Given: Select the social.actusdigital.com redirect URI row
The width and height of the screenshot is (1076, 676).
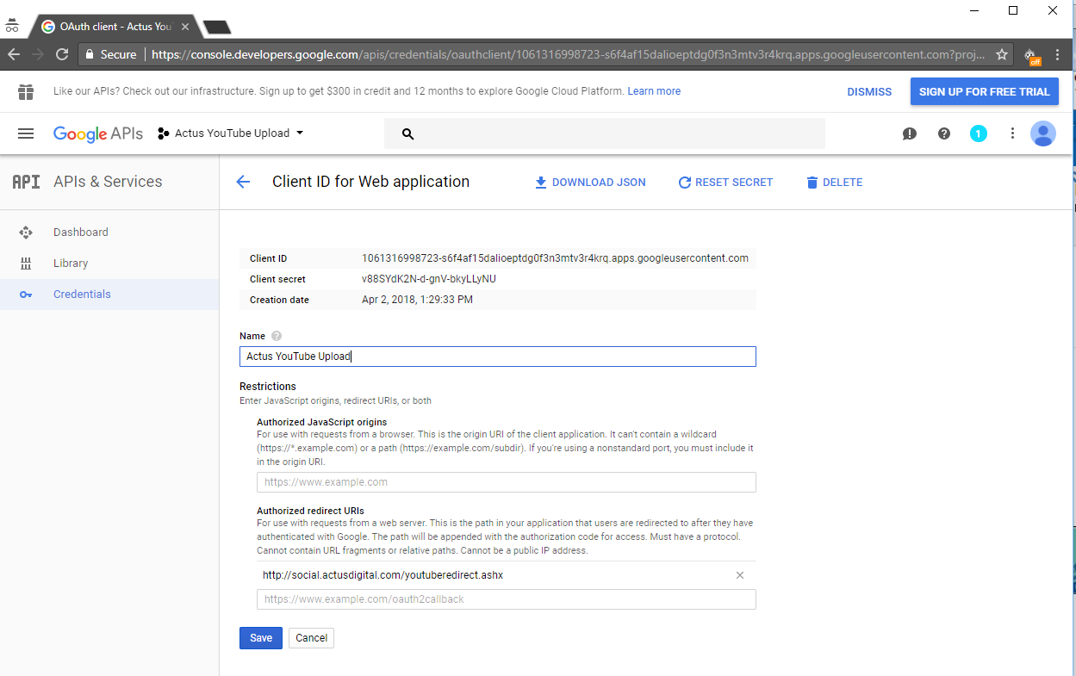Looking at the screenshot, I should pos(507,575).
